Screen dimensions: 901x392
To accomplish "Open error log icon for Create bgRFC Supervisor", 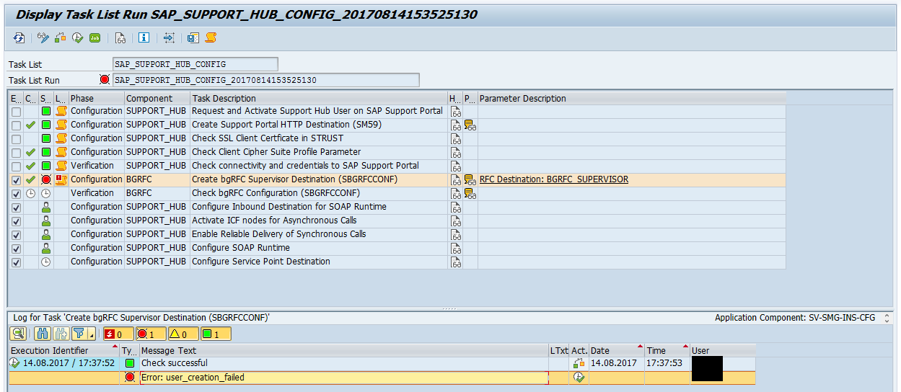I will pyautogui.click(x=61, y=179).
